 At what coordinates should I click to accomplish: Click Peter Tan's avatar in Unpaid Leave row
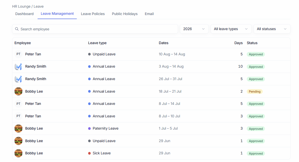(x=18, y=54)
